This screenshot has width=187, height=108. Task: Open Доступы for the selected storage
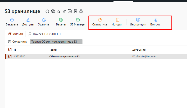tap(28, 22)
